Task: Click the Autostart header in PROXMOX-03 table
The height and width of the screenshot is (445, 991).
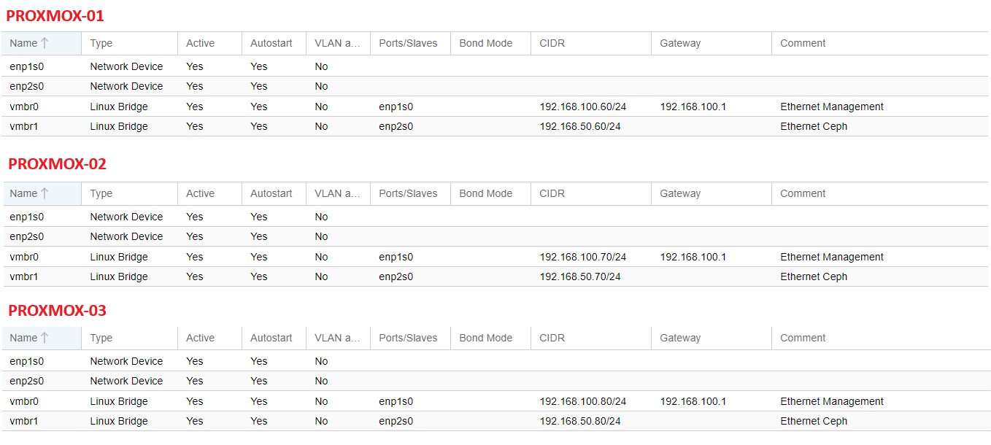Action: 271,338
